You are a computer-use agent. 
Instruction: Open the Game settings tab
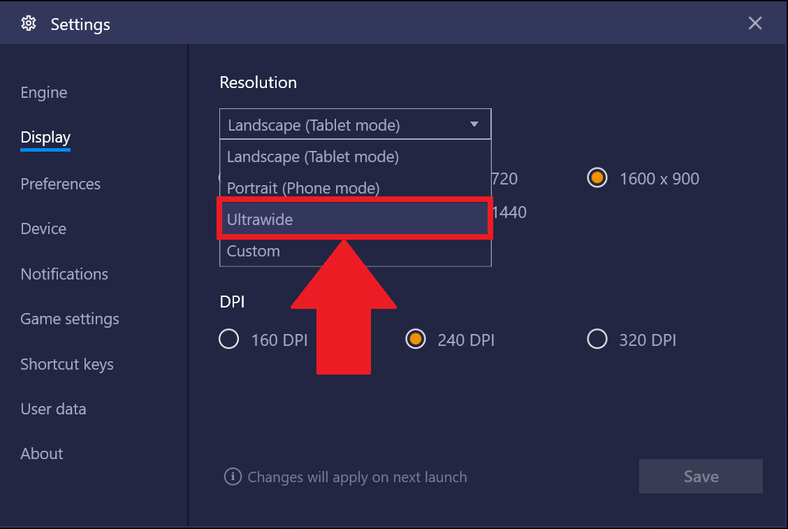click(x=70, y=319)
